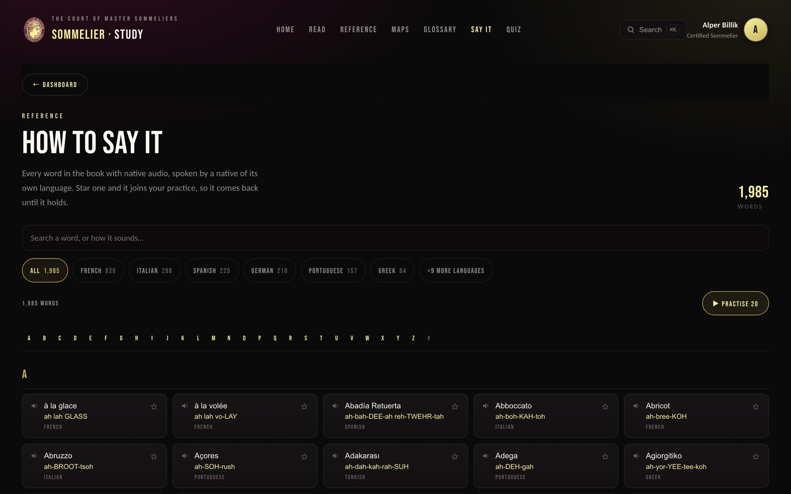The image size is (791, 494).
Task: Play audio for Abricot
Action: pyautogui.click(x=636, y=406)
